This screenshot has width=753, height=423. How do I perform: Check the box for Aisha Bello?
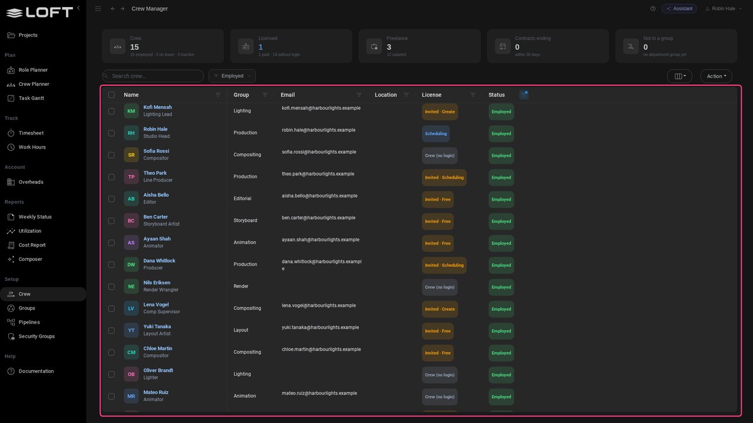[111, 199]
